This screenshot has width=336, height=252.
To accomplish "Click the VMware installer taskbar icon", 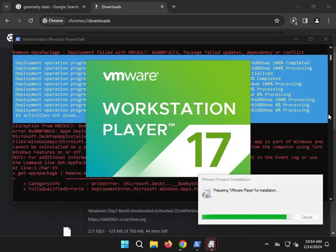I will click(211, 244).
